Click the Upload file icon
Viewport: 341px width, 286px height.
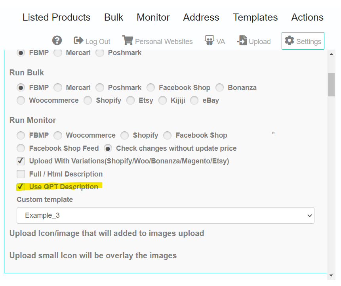click(x=242, y=40)
